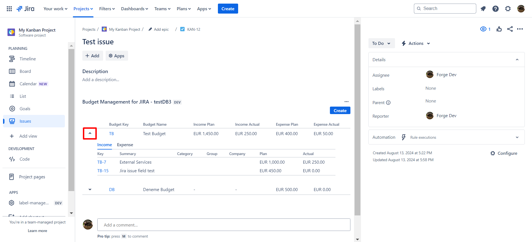This screenshot has height=242, width=532.
Task: Open the Dashboards dropdown
Action: (134, 9)
